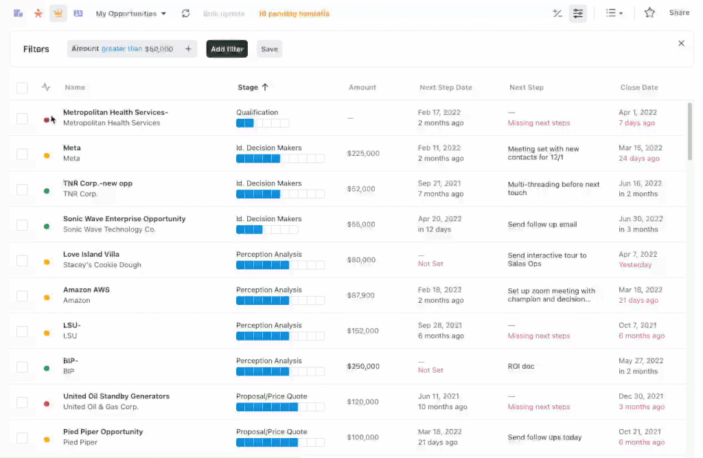Screen dimensions: 703x458
Task: Click the orange status dot for Meta
Action: coord(47,156)
